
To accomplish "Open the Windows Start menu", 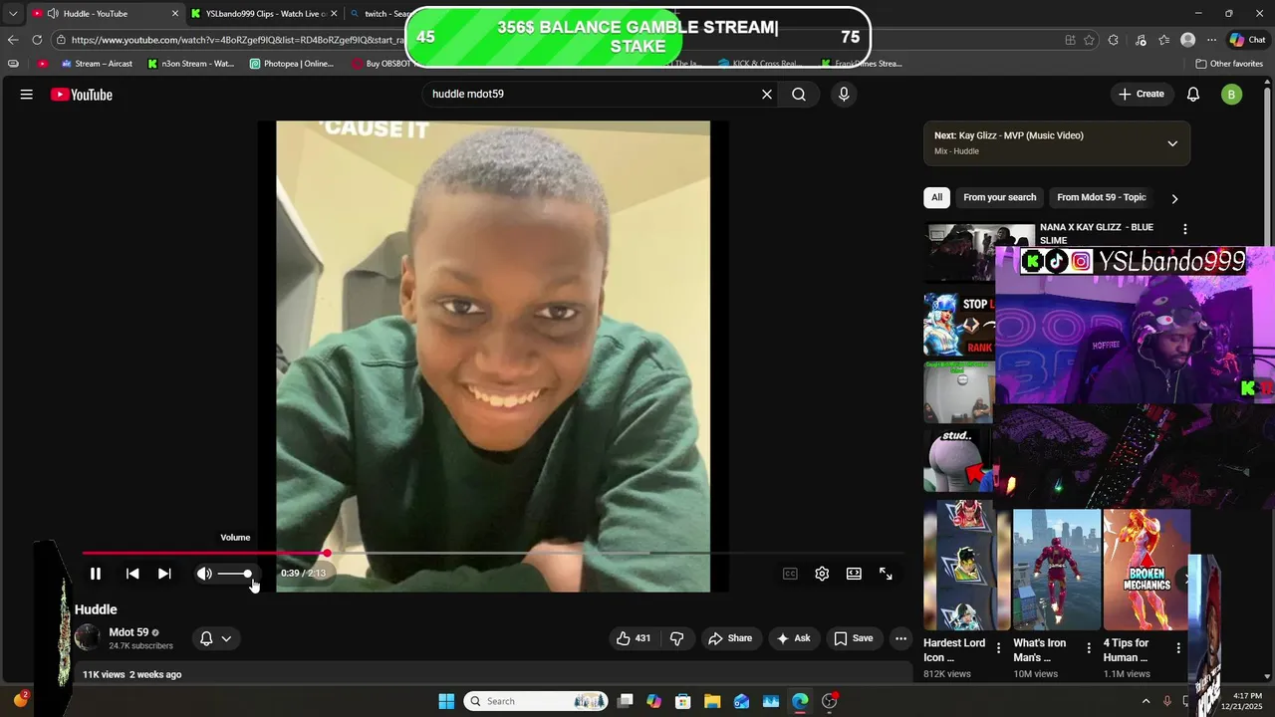I will pos(446,701).
